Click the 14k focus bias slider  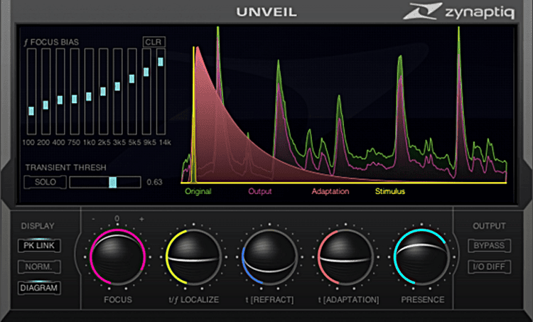[161, 62]
